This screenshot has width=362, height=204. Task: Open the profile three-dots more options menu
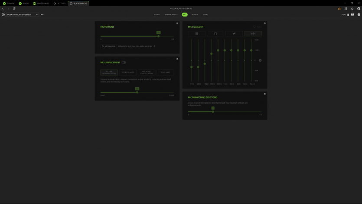click(42, 14)
